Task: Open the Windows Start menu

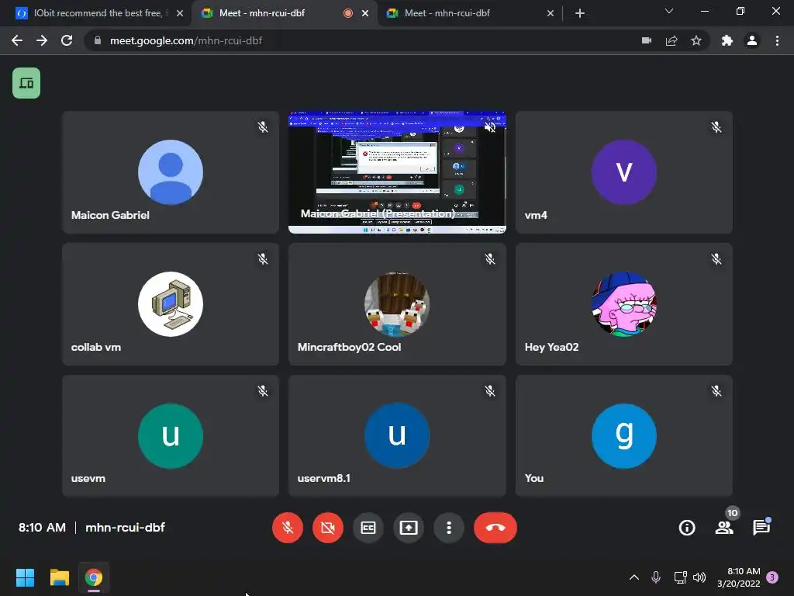Action: coord(25,577)
